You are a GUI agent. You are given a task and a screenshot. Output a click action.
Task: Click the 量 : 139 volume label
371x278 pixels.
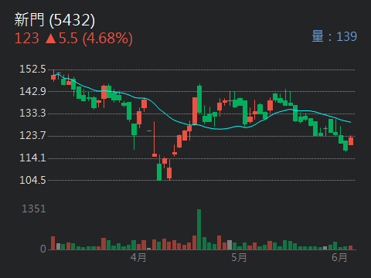[x=335, y=36]
